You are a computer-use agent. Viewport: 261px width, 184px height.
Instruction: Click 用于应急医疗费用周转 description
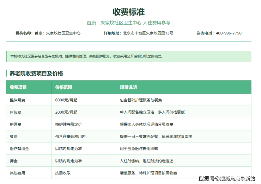tap(139, 148)
